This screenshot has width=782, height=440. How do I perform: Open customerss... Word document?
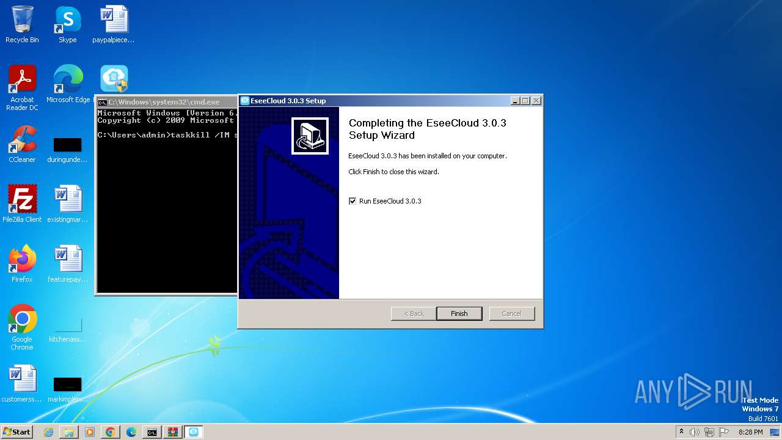22,383
